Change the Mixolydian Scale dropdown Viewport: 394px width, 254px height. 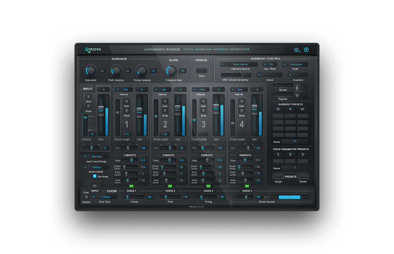tap(296, 64)
